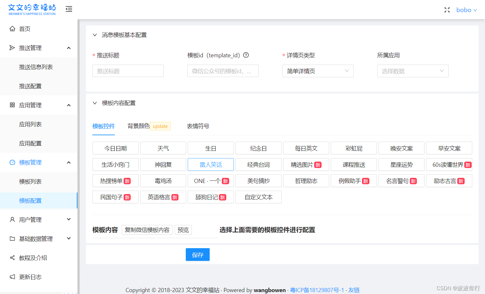485x294 pixels.
Task: Add the 每日英文 widget
Action: pos(306,148)
